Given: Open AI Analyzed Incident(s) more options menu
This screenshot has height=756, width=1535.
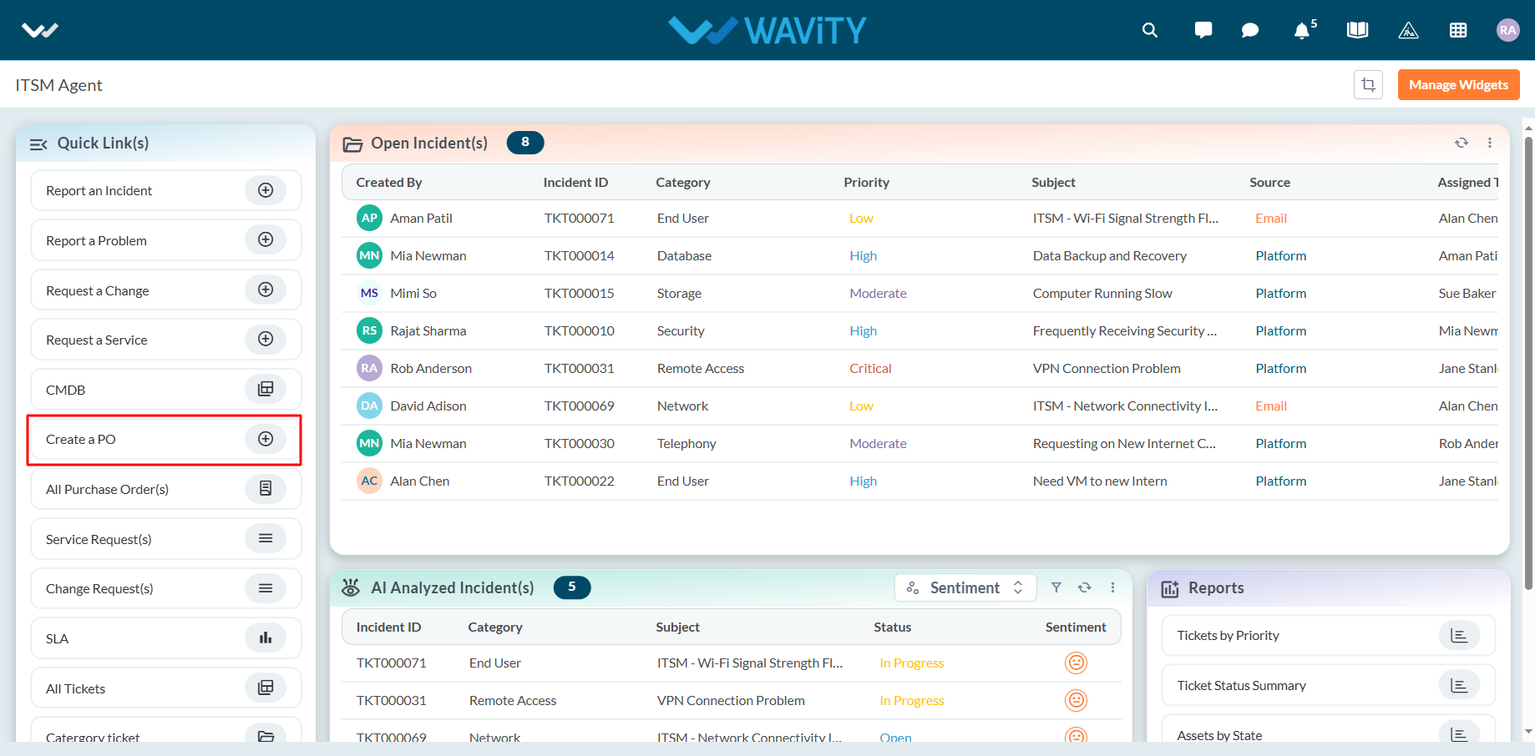Looking at the screenshot, I should 1113,587.
